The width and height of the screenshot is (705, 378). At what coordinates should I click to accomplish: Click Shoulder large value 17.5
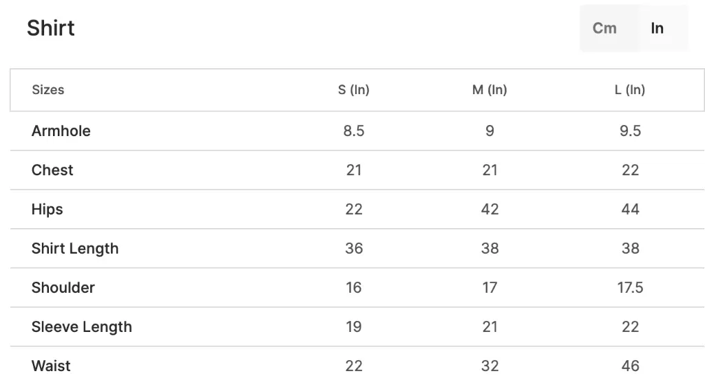point(630,288)
